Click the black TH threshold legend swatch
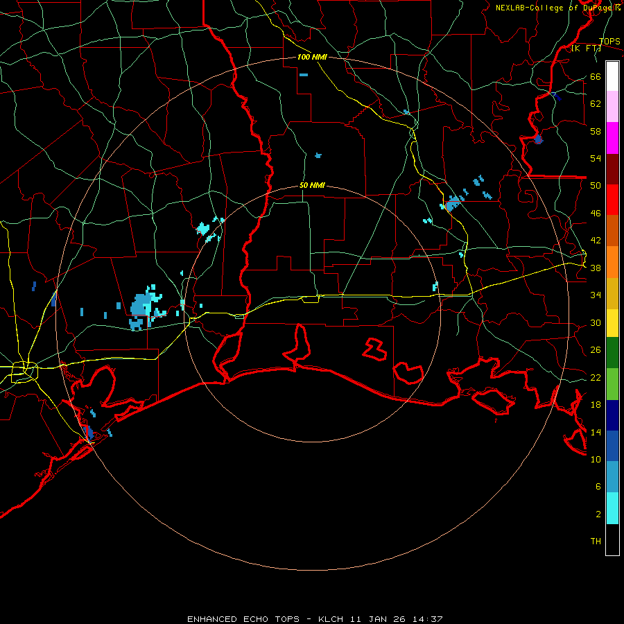 pos(612,539)
